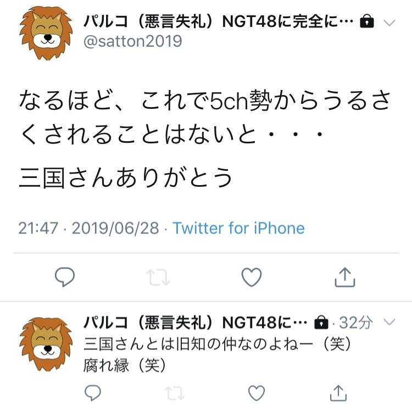This screenshot has height=412, width=412.
Task: Share the main tweet
Action: [345, 277]
